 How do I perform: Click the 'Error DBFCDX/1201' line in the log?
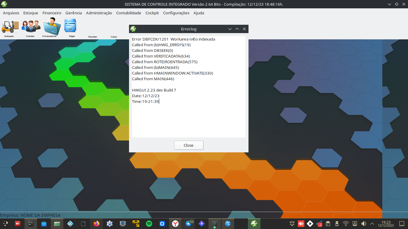(174, 39)
